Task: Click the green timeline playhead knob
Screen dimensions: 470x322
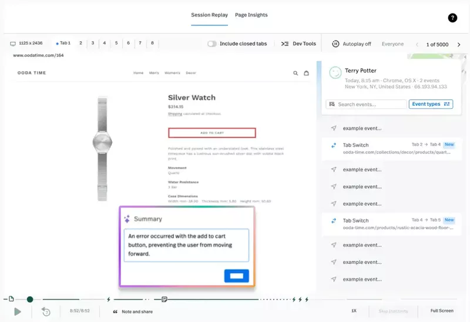Action: [x=30, y=299]
